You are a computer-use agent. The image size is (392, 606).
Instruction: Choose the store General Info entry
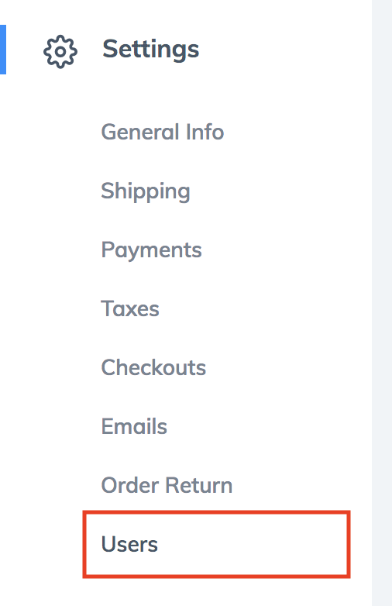pyautogui.click(x=163, y=132)
